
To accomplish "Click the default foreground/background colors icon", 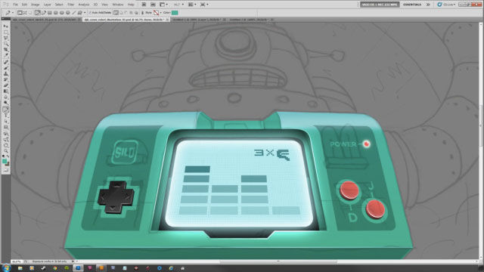I will pos(4,157).
